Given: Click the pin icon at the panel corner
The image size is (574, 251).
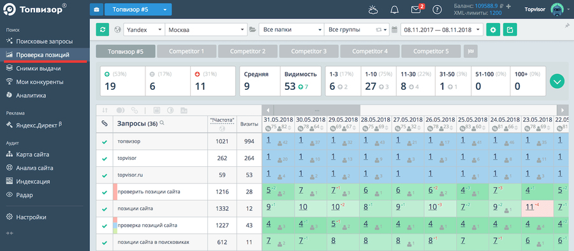Looking at the screenshot, I should [x=568, y=25].
